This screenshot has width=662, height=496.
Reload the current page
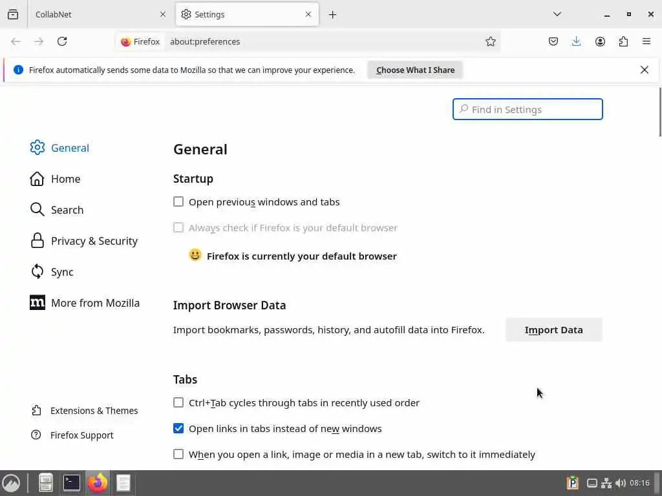pyautogui.click(x=62, y=41)
